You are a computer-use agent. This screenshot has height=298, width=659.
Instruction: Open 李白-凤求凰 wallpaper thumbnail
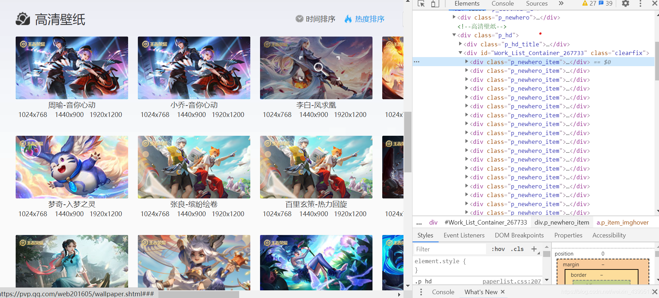pyautogui.click(x=316, y=68)
